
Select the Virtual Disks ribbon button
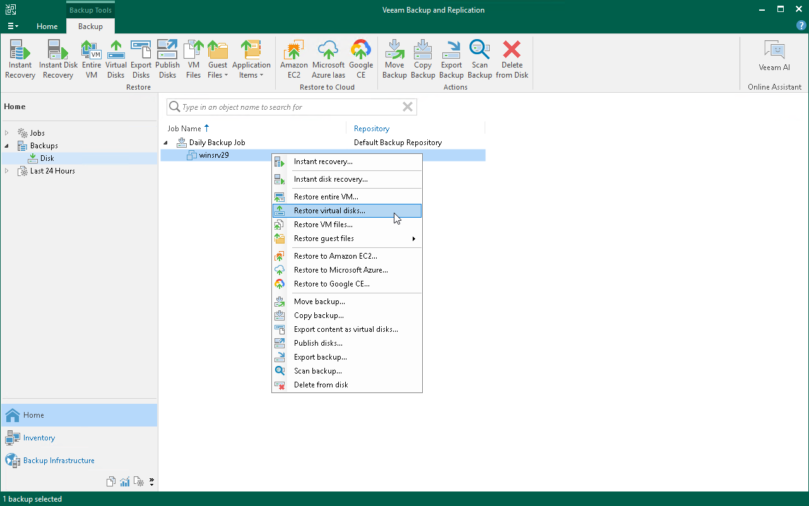tap(116, 59)
